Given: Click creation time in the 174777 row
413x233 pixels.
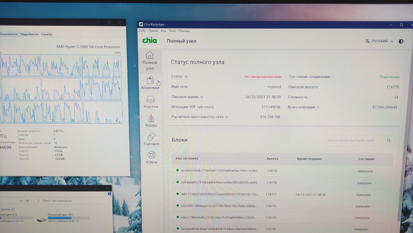Looking at the screenshot, I should pyautogui.click(x=310, y=195).
